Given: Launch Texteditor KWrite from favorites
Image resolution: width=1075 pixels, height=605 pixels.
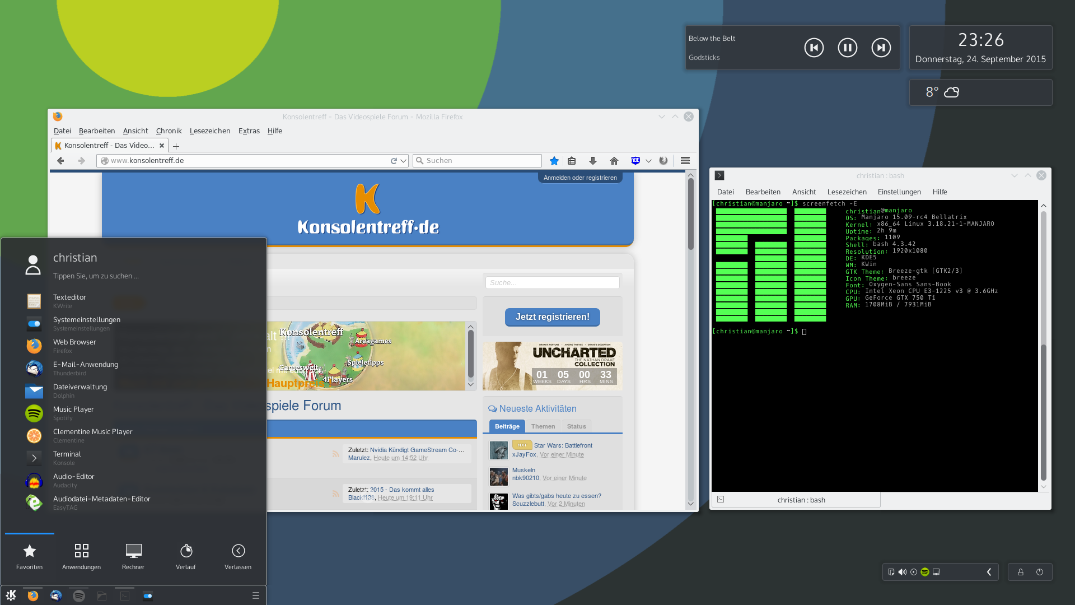Looking at the screenshot, I should (134, 301).
